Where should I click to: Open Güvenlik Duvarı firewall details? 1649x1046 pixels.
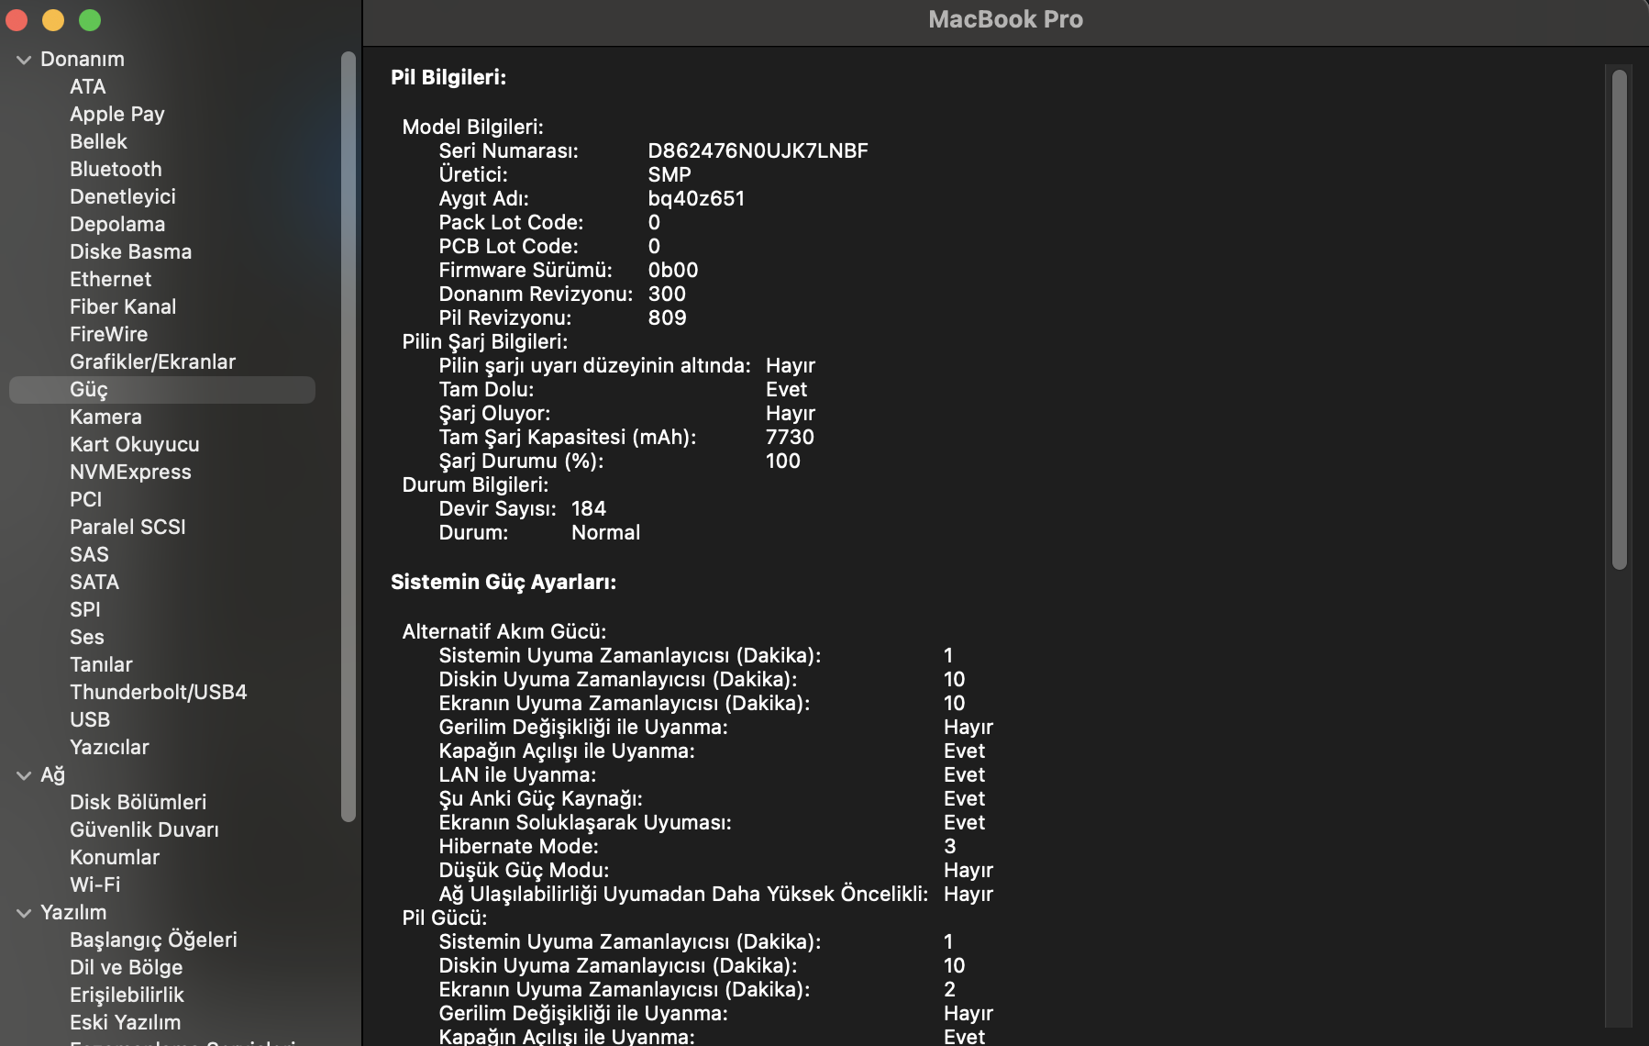point(143,829)
